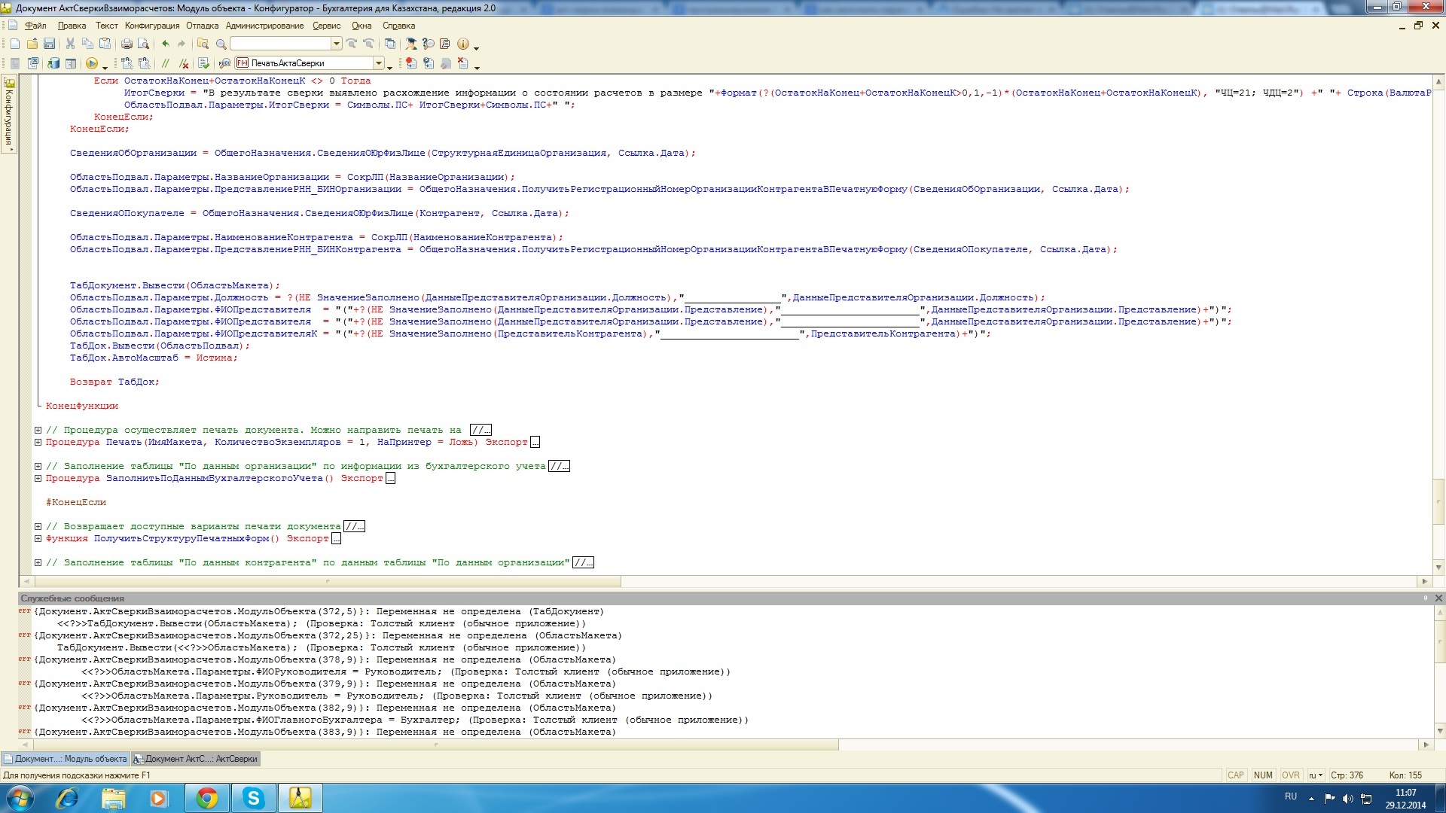Open the Конфигурация side panel tab

point(9,114)
